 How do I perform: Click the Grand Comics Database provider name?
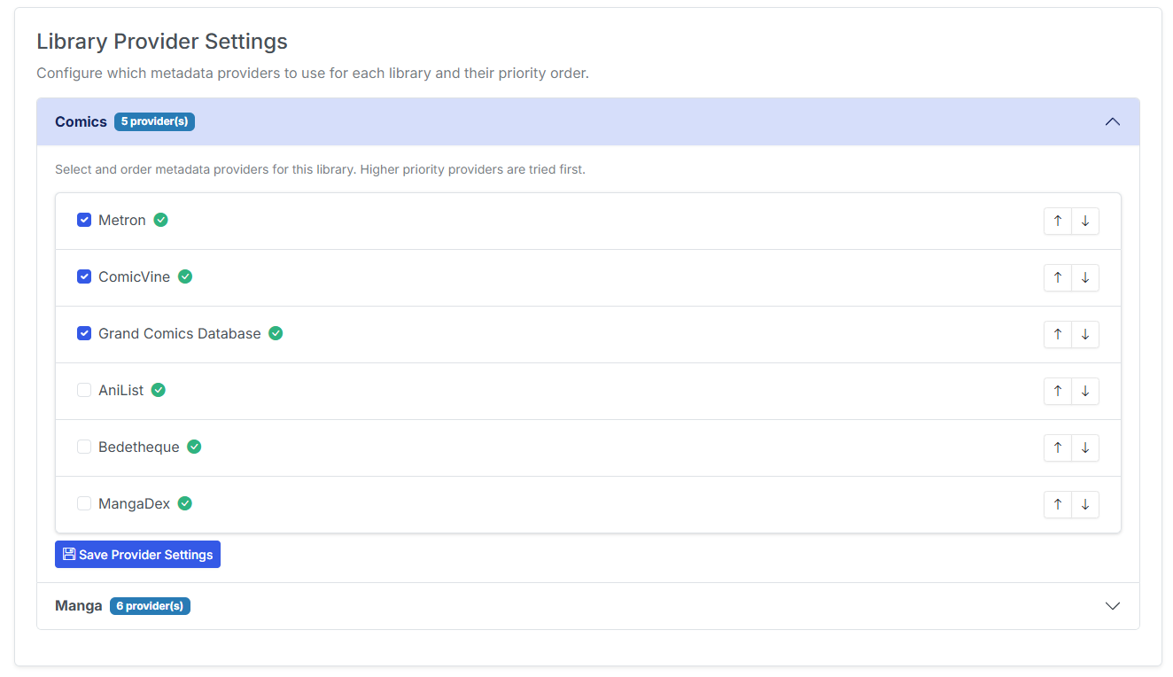coord(180,333)
